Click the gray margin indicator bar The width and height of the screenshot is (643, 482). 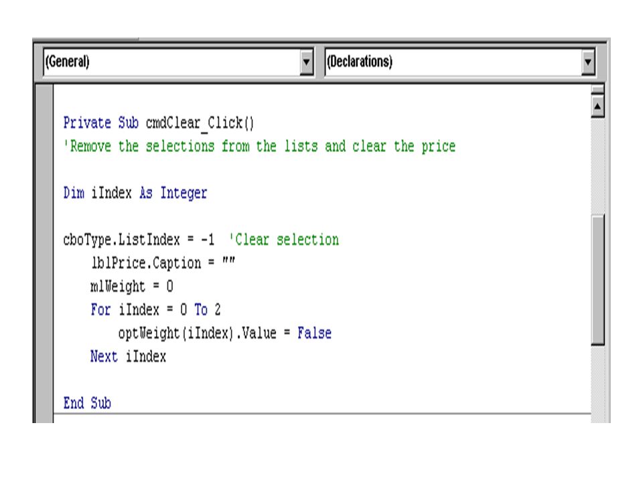[x=44, y=253]
